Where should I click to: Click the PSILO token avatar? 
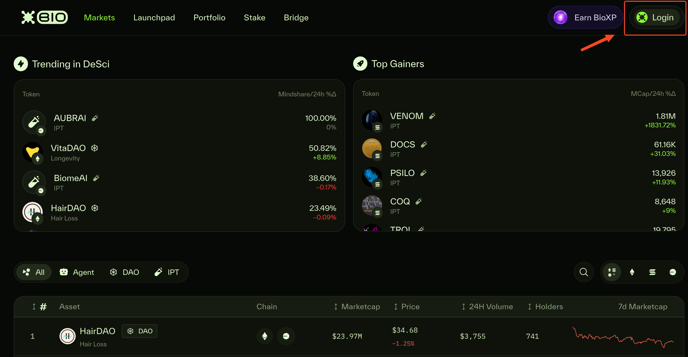pyautogui.click(x=371, y=177)
